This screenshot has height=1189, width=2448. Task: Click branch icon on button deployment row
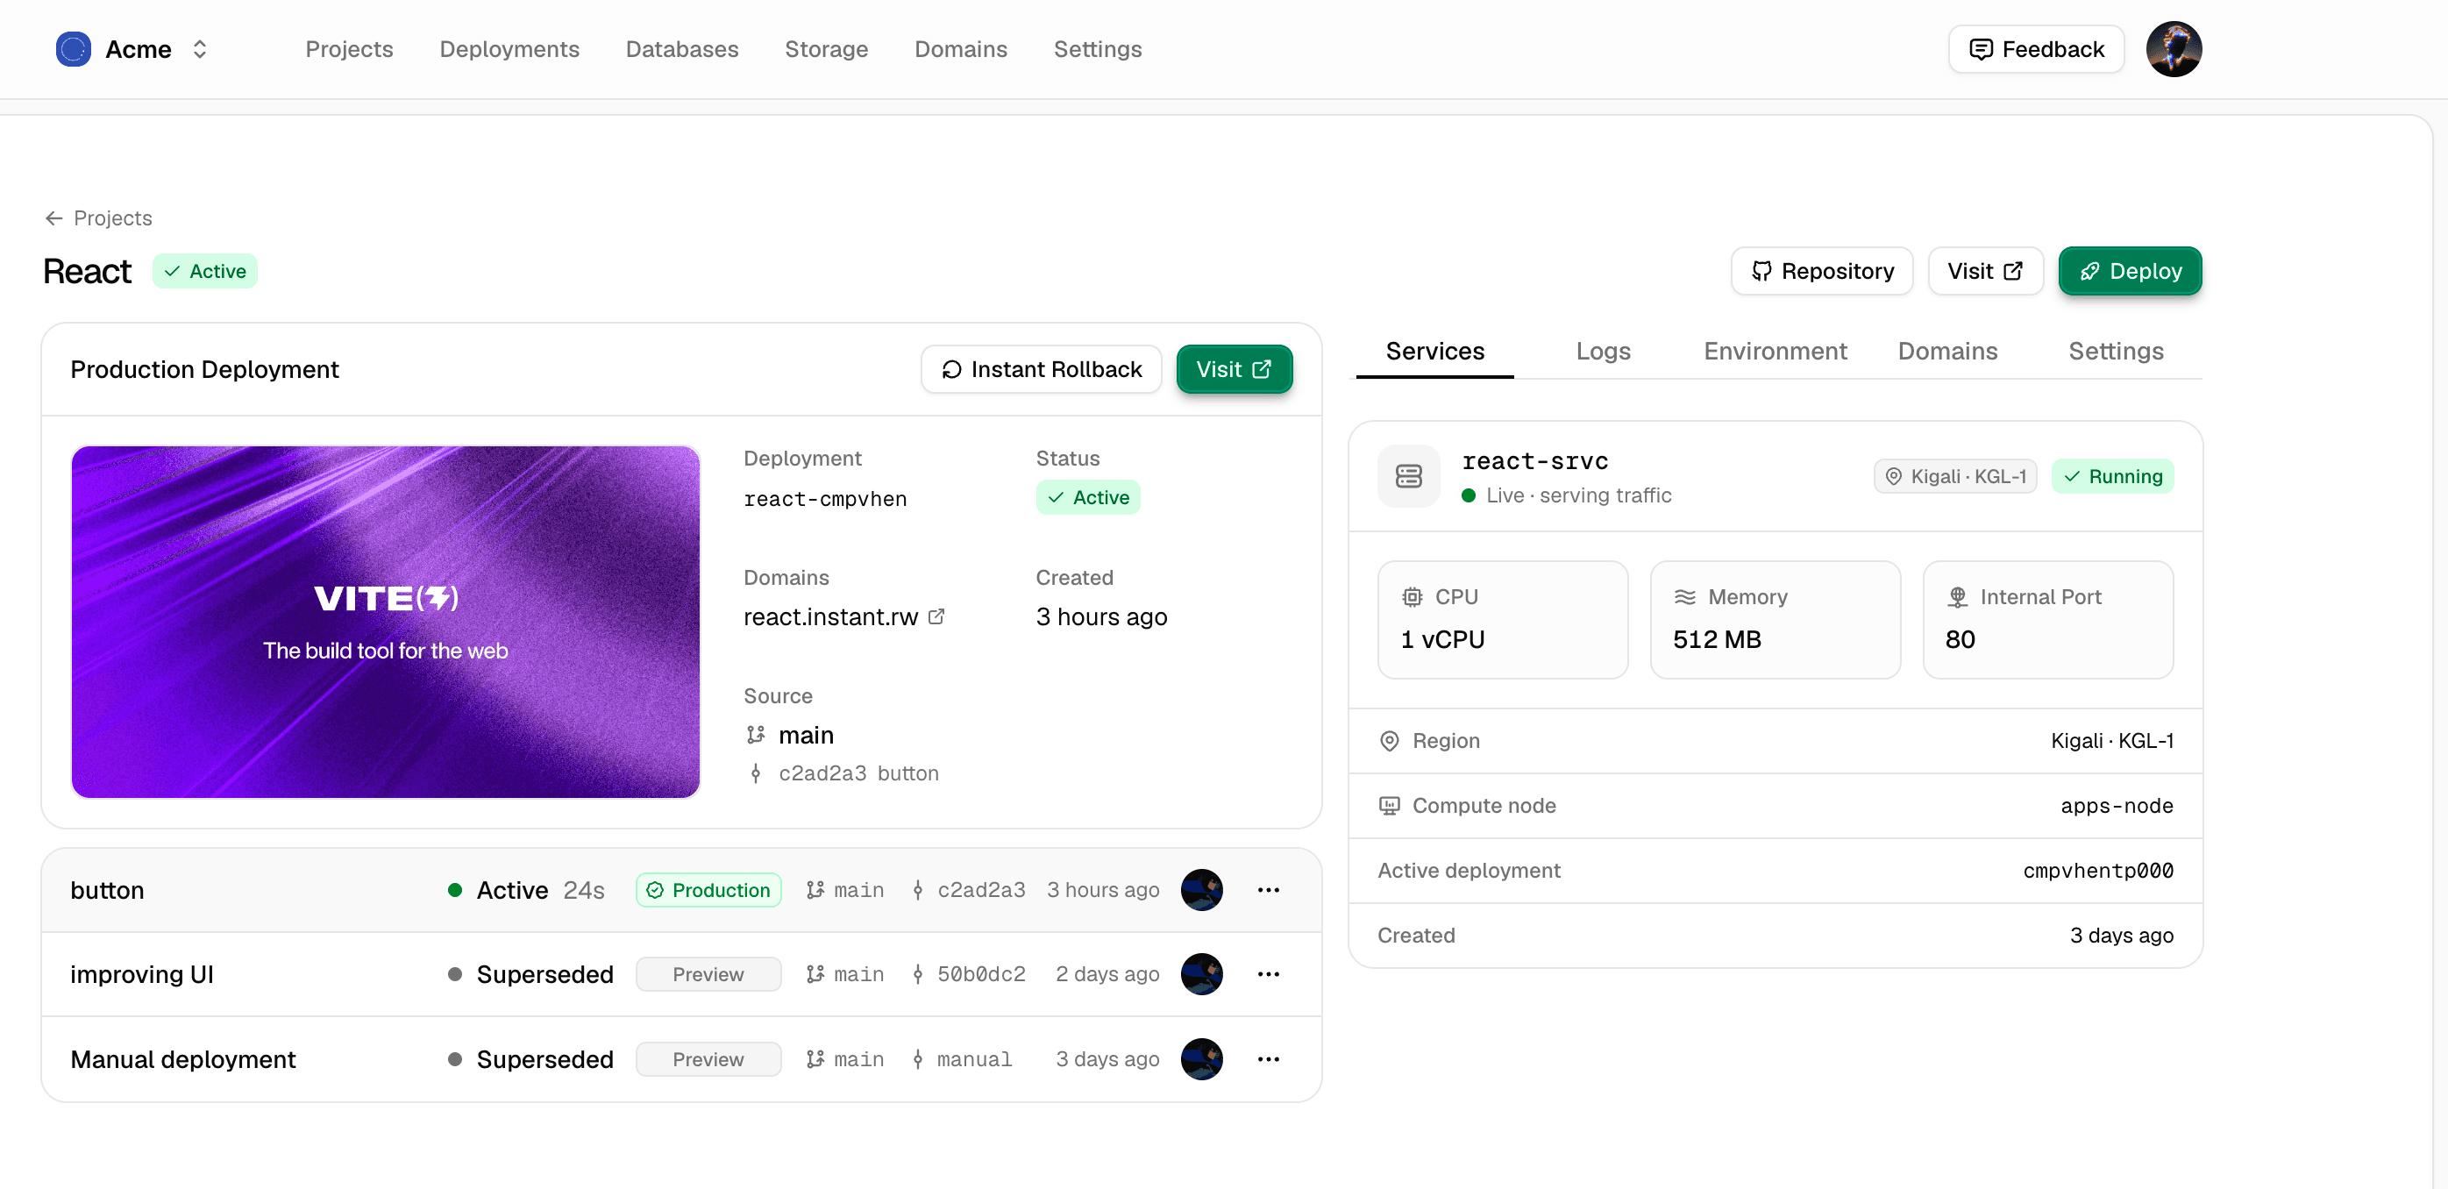(815, 891)
